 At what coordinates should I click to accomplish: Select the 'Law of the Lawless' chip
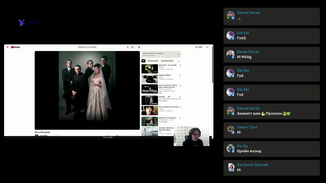(x=167, y=61)
